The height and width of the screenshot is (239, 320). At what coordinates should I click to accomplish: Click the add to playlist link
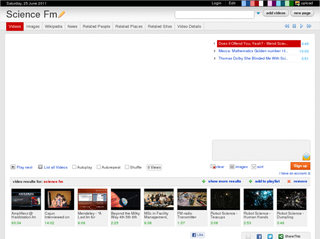pyautogui.click(x=267, y=181)
